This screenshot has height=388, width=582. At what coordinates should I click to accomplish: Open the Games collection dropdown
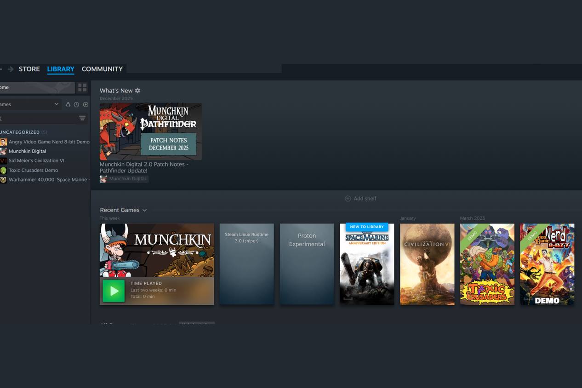click(x=30, y=104)
